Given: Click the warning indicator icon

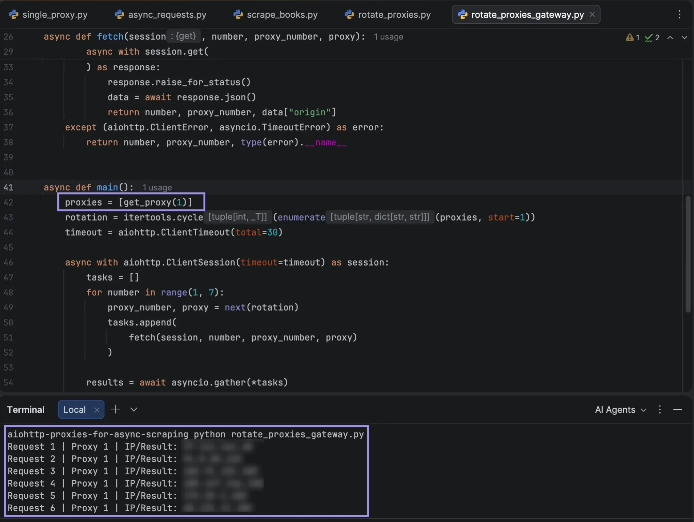Looking at the screenshot, I should 629,37.
